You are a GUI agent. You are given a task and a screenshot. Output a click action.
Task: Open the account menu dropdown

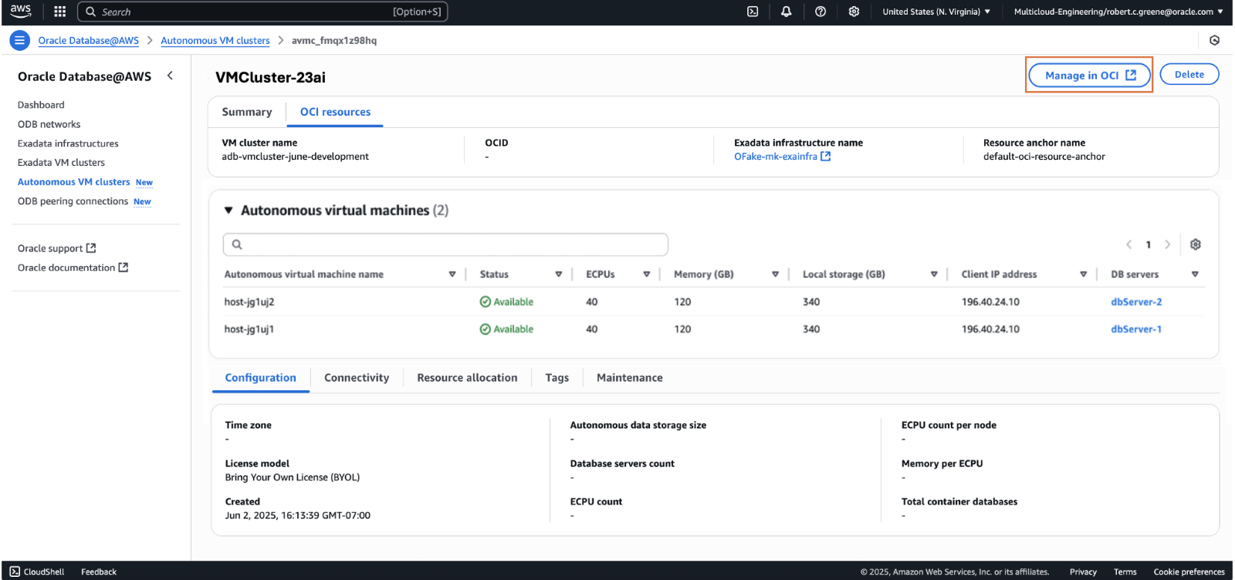(x=1118, y=12)
